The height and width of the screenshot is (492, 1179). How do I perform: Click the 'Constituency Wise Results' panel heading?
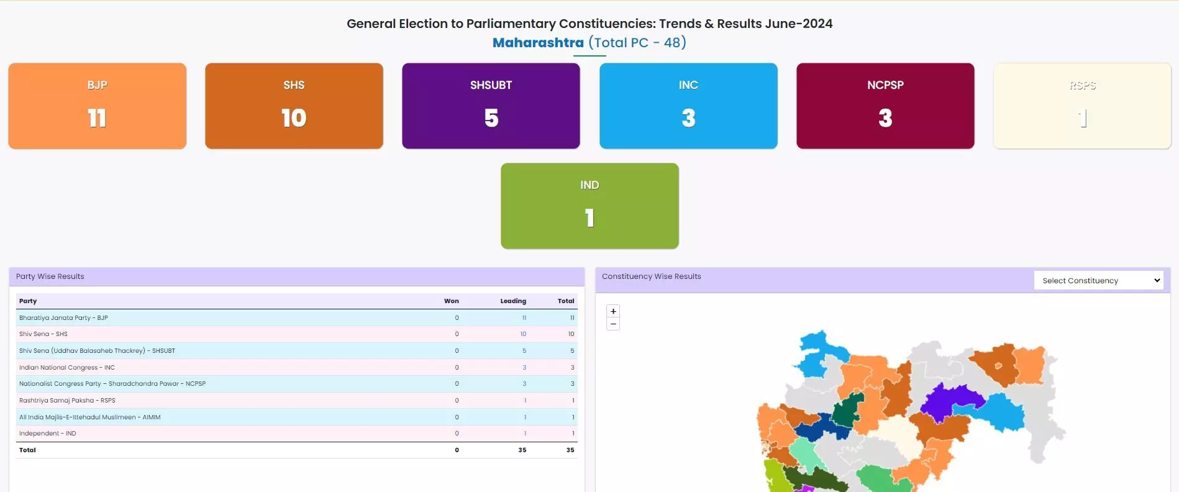coord(651,276)
